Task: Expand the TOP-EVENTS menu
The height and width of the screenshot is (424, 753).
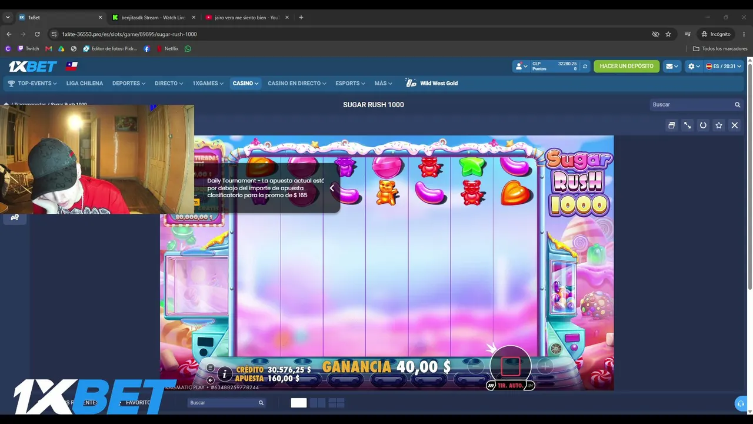Action: tap(32, 84)
